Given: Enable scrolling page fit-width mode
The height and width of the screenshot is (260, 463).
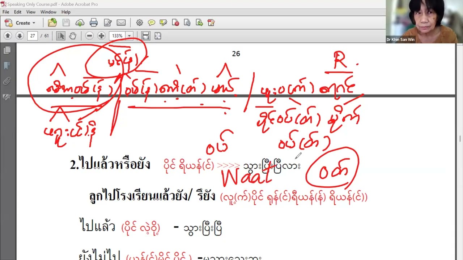Looking at the screenshot, I should [146, 36].
